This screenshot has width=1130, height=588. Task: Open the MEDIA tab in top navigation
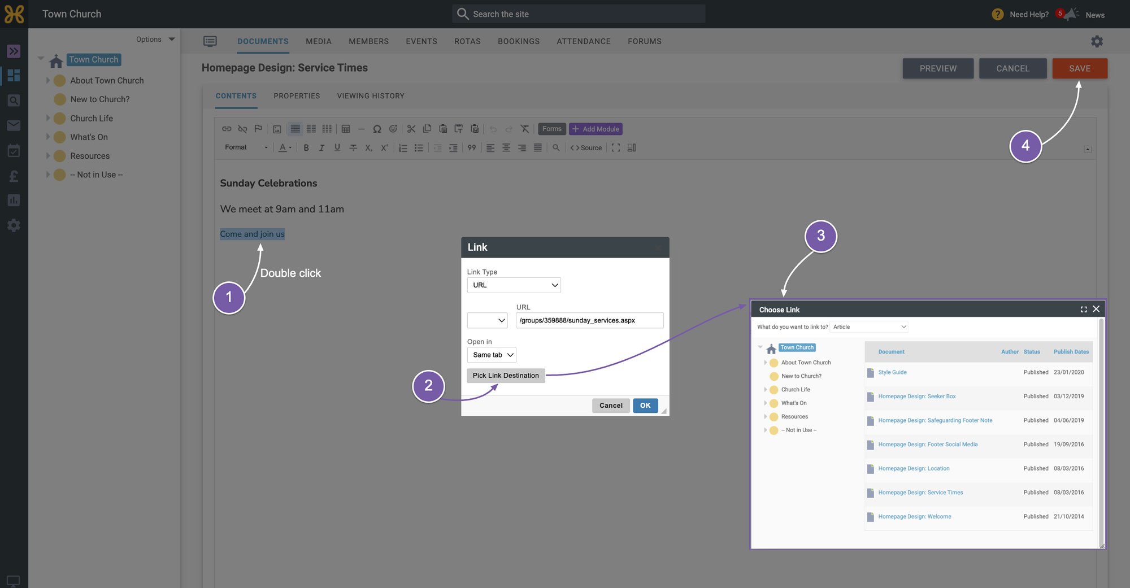(x=319, y=41)
